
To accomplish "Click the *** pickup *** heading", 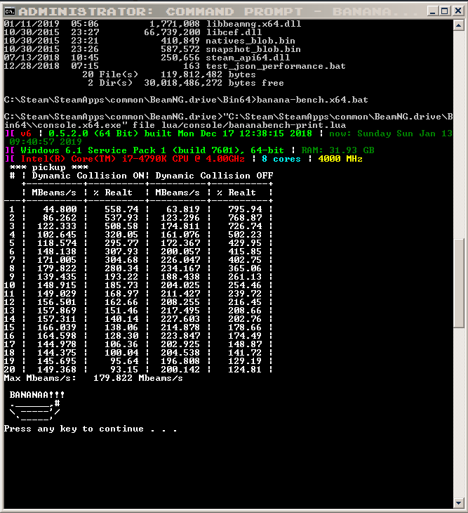I will pos(48,167).
